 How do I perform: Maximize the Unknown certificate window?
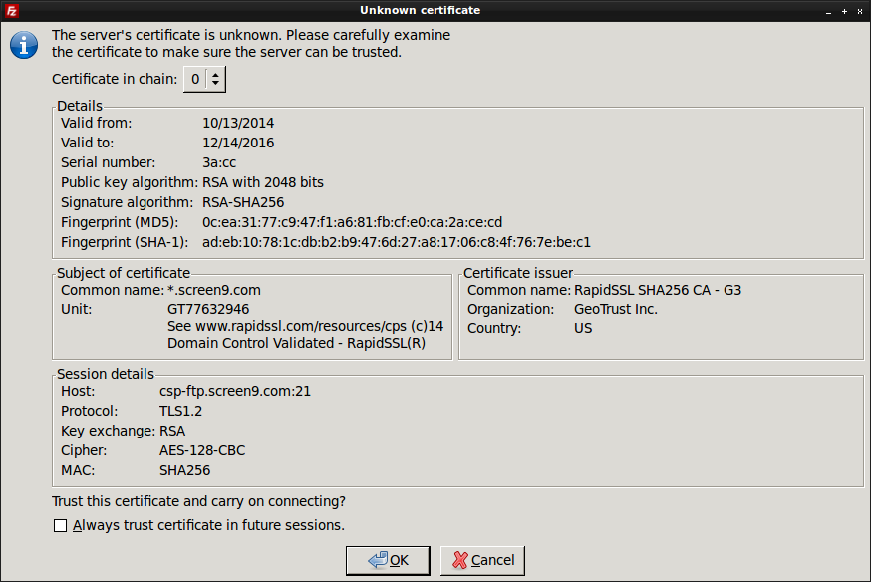pos(844,11)
